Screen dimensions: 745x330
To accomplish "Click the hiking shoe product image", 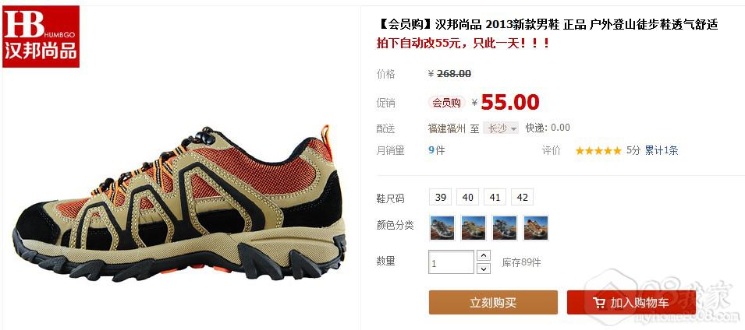I will [180, 203].
